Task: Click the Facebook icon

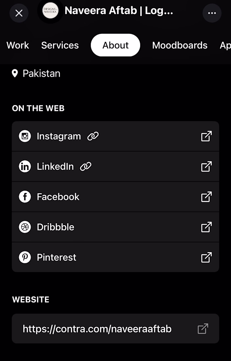Action: 25,197
